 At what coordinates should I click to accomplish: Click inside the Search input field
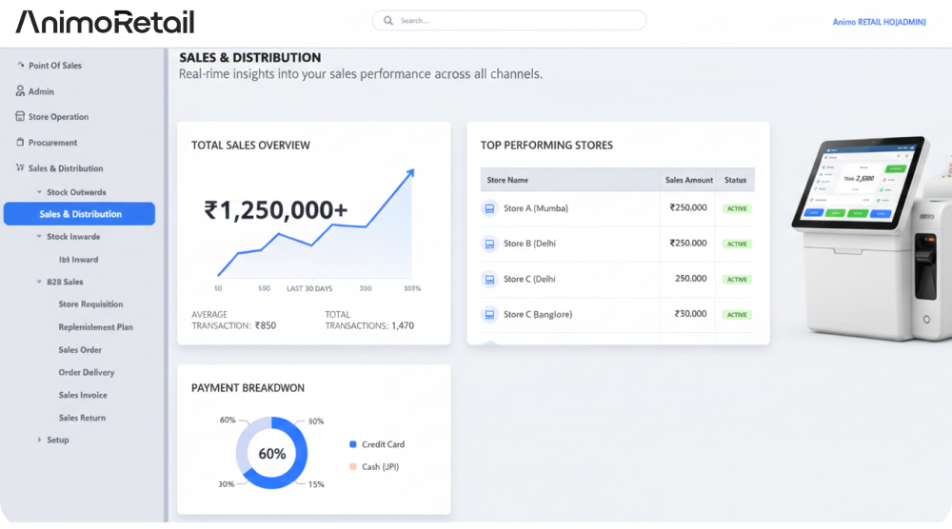pos(514,20)
